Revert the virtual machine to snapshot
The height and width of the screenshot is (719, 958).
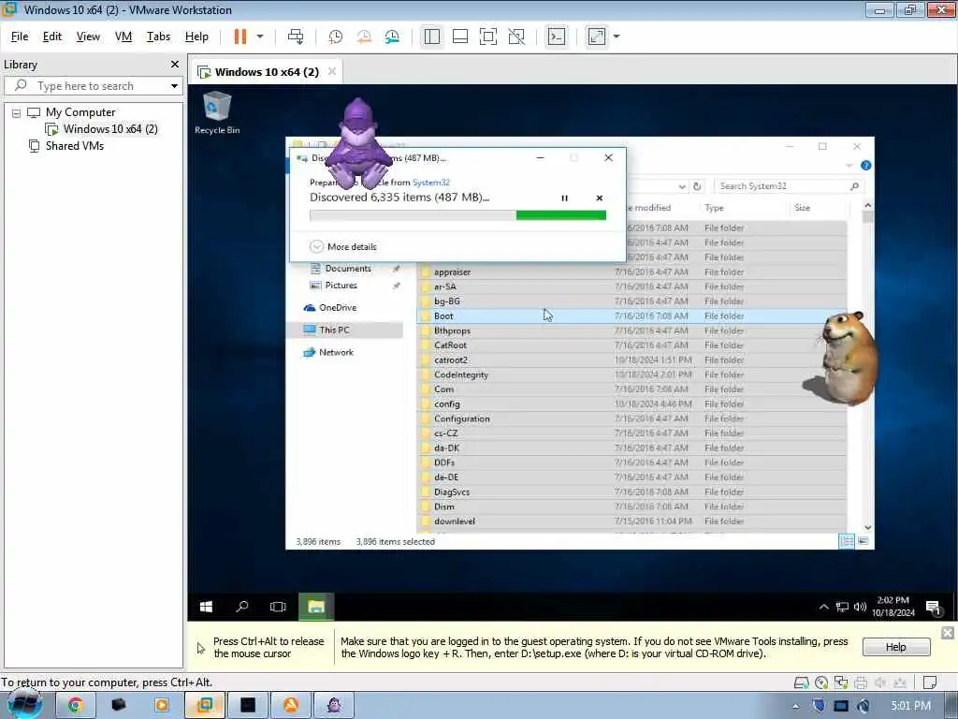pos(364,37)
